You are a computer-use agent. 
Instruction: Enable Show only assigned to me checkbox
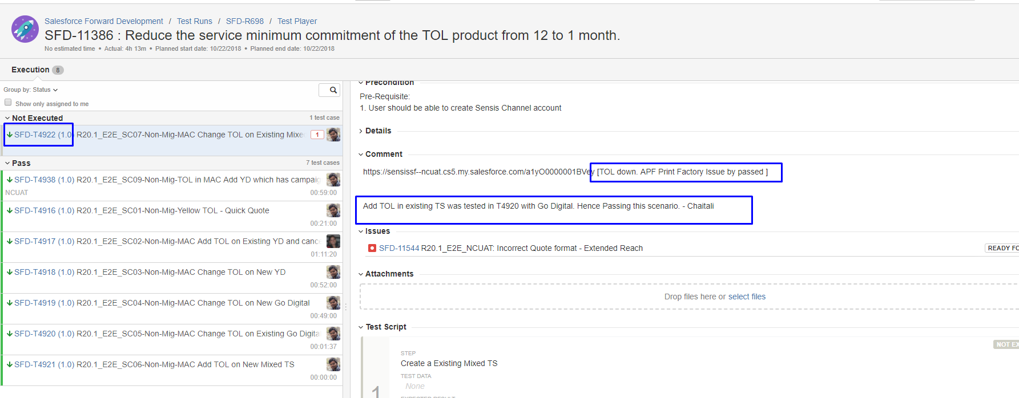(x=8, y=103)
